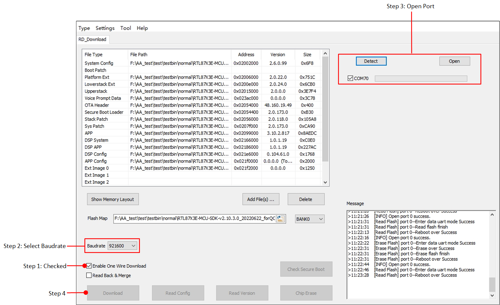
Task: Click Message log scroll-down arrow
Action: 492,295
